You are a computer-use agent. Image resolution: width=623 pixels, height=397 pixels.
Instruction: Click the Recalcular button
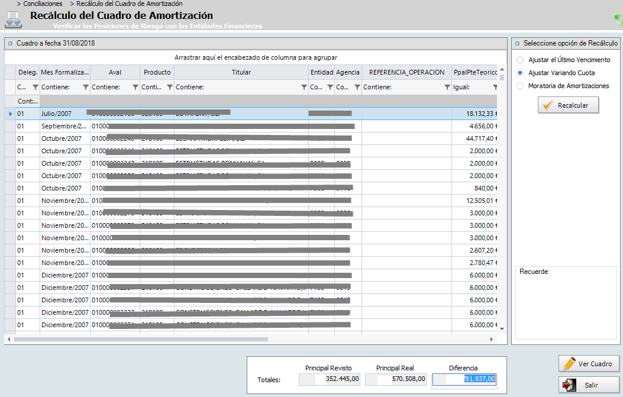tap(568, 105)
